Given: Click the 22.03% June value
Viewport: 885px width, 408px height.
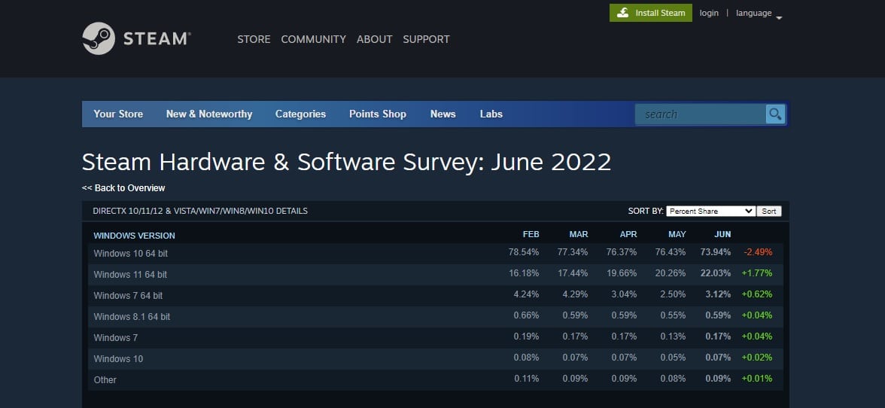Looking at the screenshot, I should coord(716,273).
